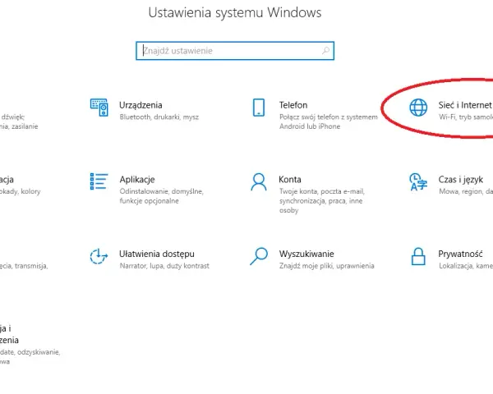The height and width of the screenshot is (394, 493).
Task: Click the text Znajdź moje pliki, uprawnienia
Action: pos(327,266)
